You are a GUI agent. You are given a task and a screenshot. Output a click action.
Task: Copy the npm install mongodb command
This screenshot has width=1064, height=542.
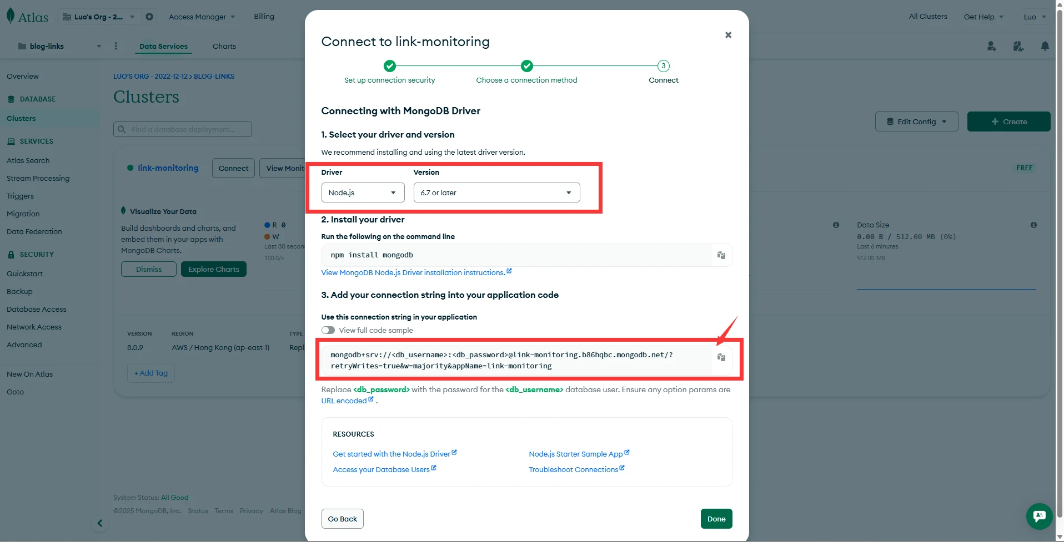point(721,255)
